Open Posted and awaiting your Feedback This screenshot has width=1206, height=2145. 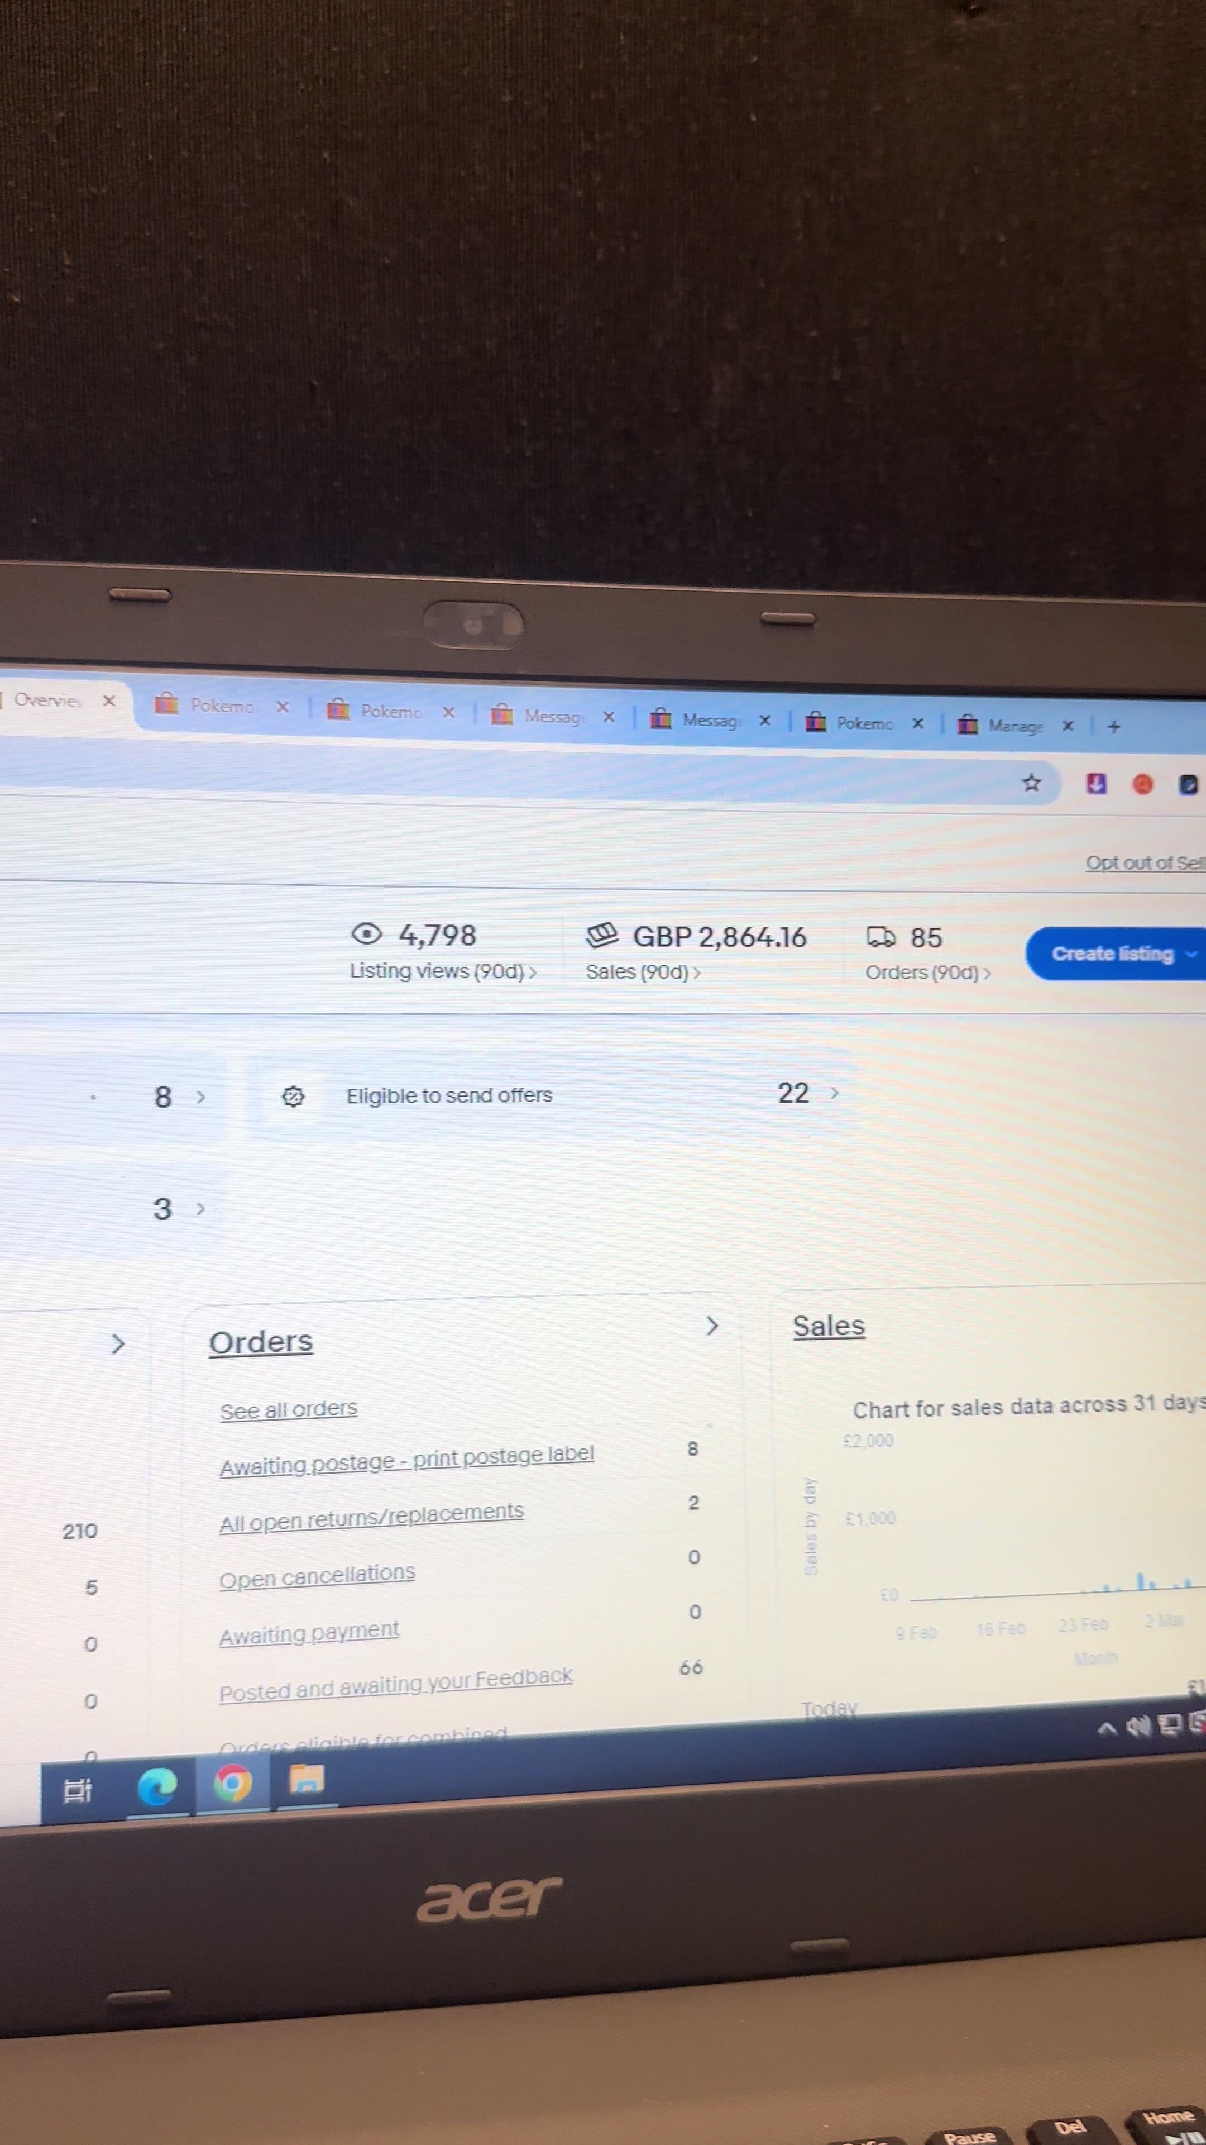(x=395, y=1685)
